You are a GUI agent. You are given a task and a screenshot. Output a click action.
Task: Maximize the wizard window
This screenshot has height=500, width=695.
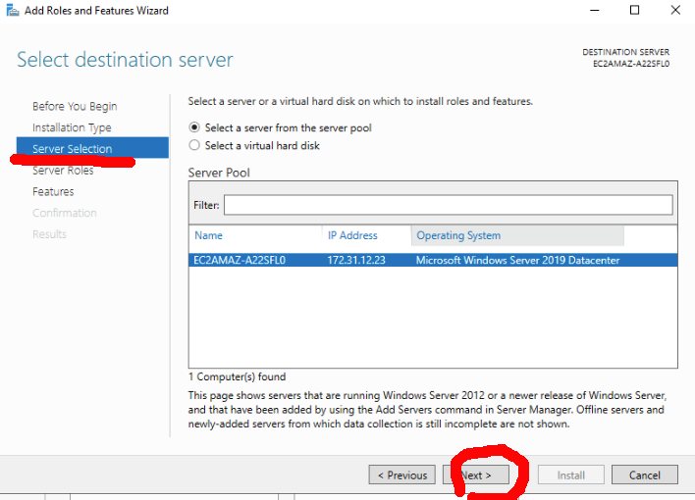pos(634,11)
